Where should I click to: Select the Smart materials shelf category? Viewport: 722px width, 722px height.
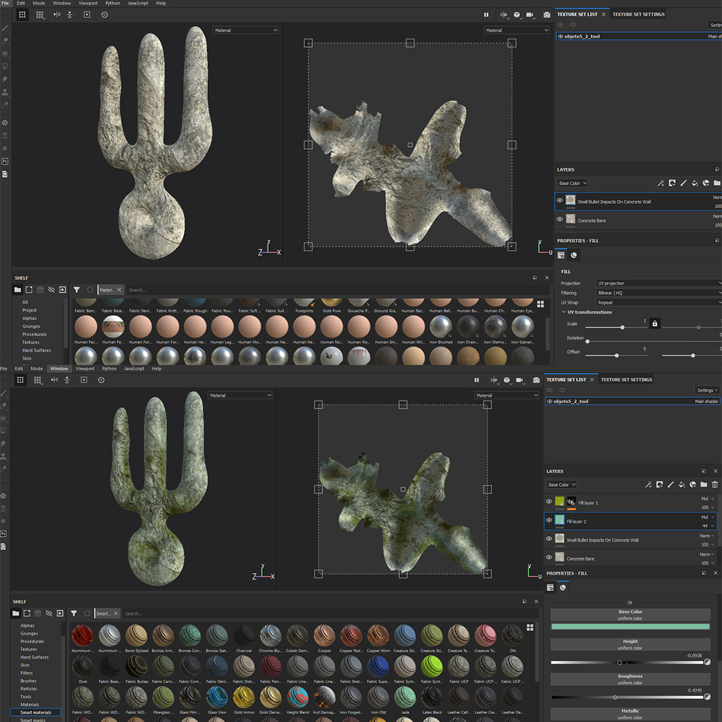(x=35, y=713)
